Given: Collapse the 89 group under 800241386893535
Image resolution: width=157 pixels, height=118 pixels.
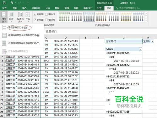Looking at the screenshot, I should pyautogui.click(x=110, y=57).
